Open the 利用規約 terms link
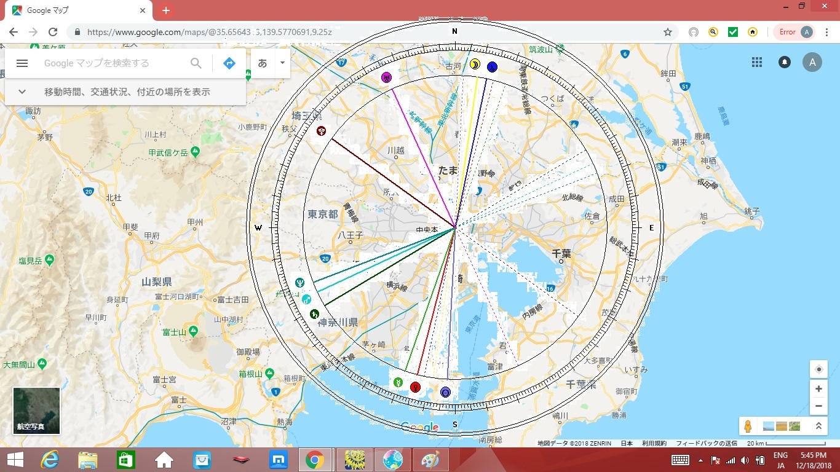This screenshot has height=472, width=840. [x=654, y=443]
